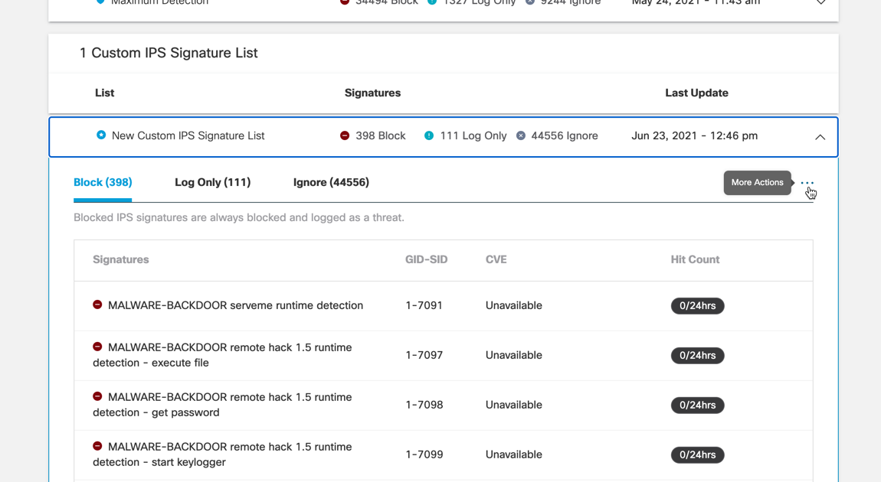
Task: Click the 111 Log Only count text
Action: coord(473,135)
